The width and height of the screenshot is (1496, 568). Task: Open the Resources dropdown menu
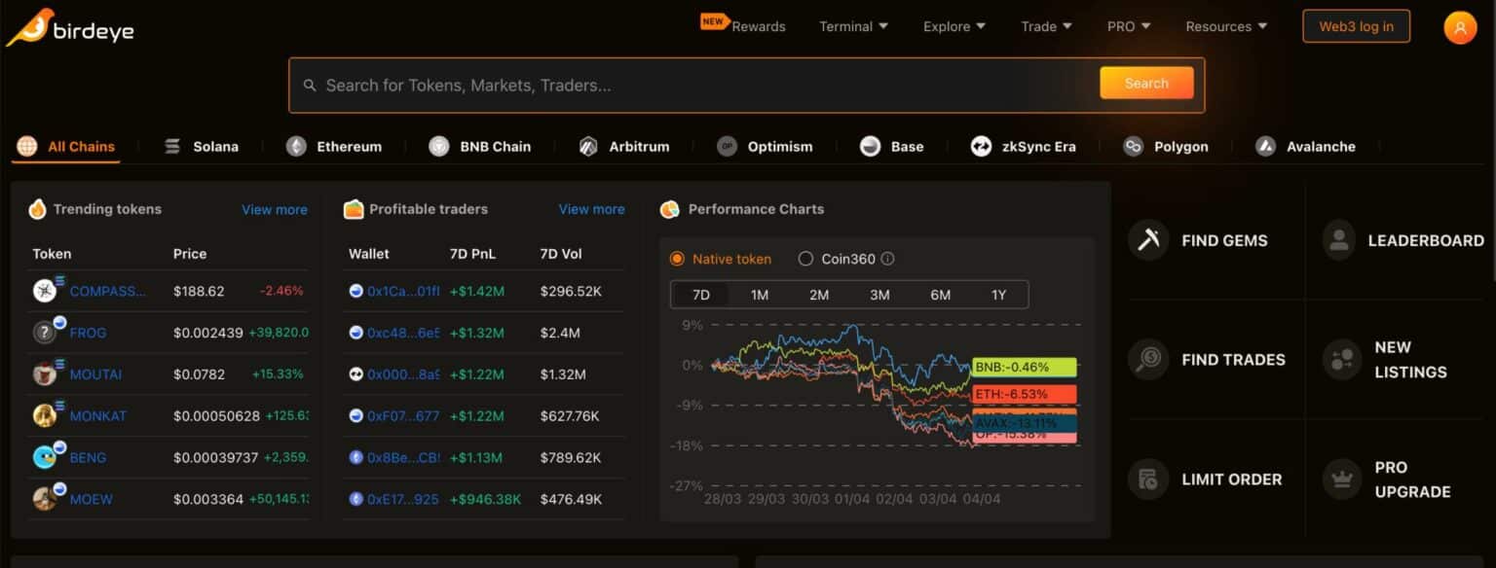pyautogui.click(x=1226, y=26)
